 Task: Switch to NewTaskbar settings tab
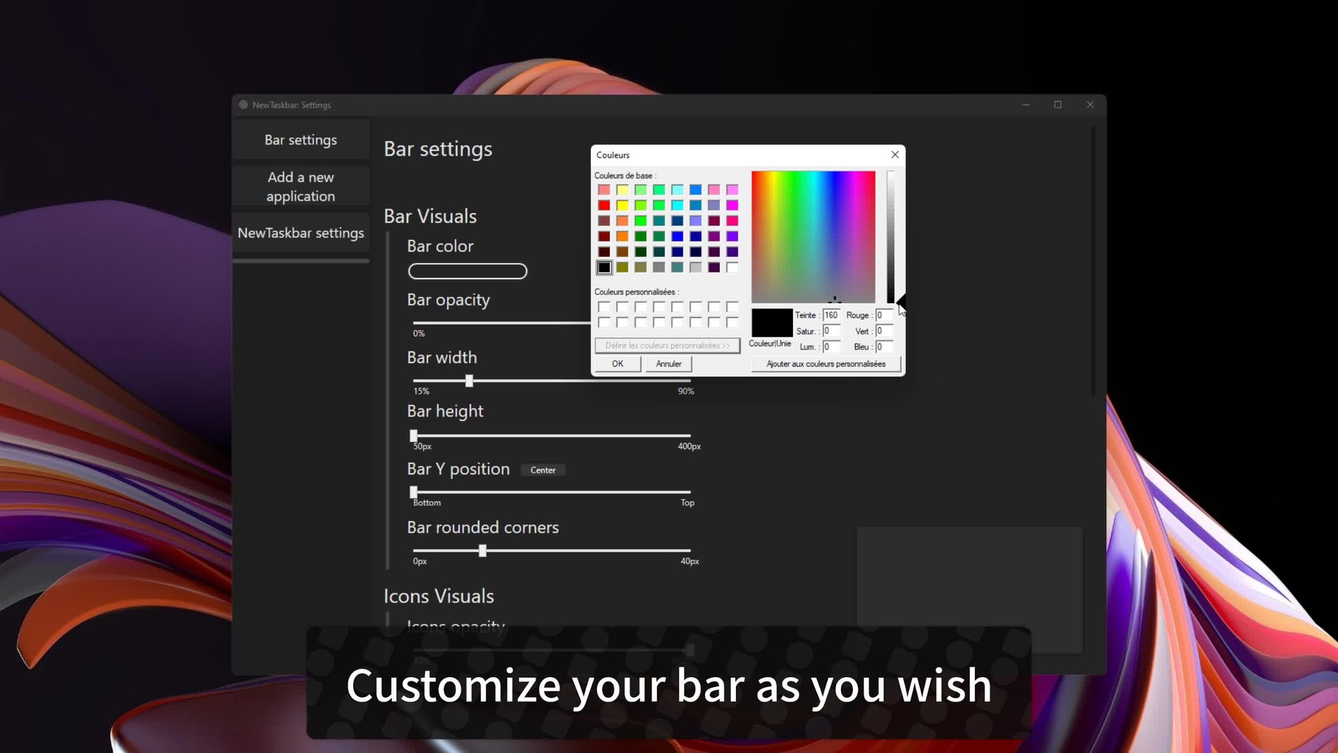pyautogui.click(x=300, y=233)
